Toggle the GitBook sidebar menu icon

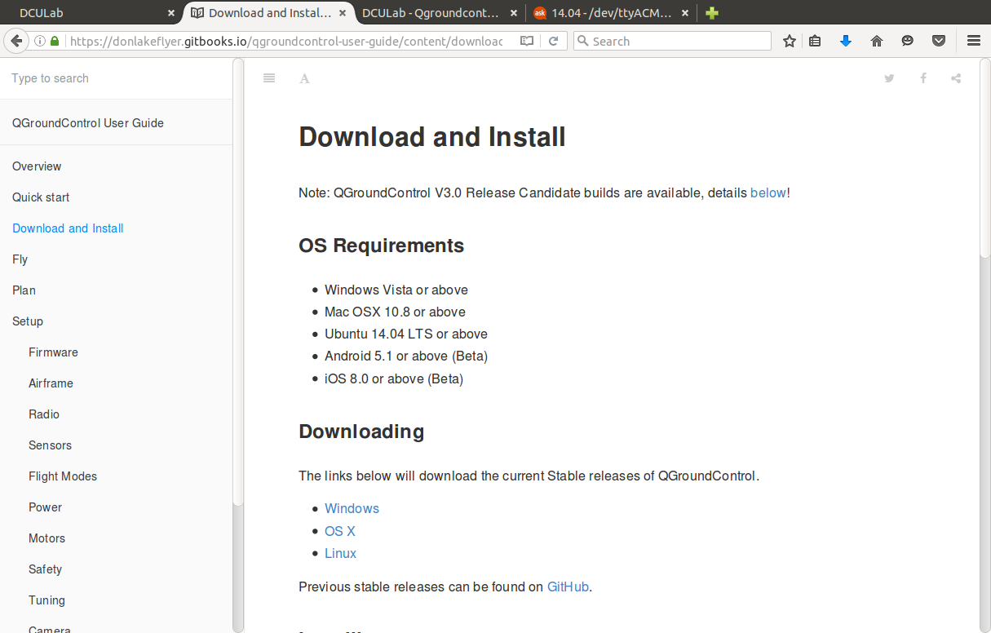pos(269,78)
